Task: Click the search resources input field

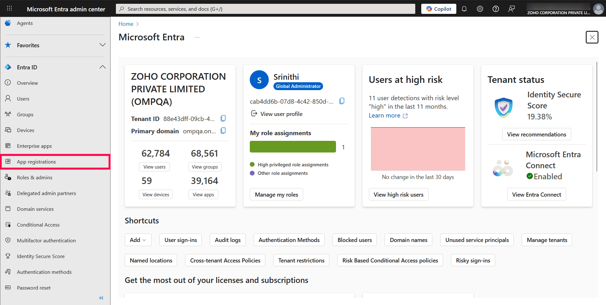Action: (x=265, y=9)
